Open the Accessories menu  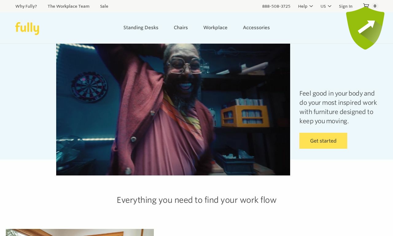(256, 28)
